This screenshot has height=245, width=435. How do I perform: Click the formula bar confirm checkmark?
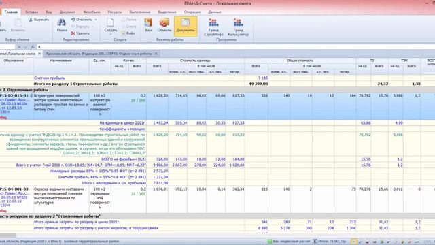[26, 47]
